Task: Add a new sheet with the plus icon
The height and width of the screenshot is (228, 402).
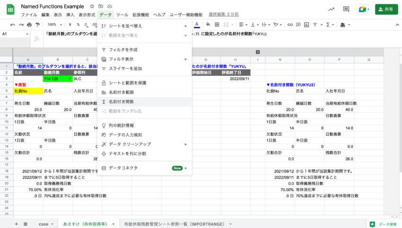Action: click(17, 224)
